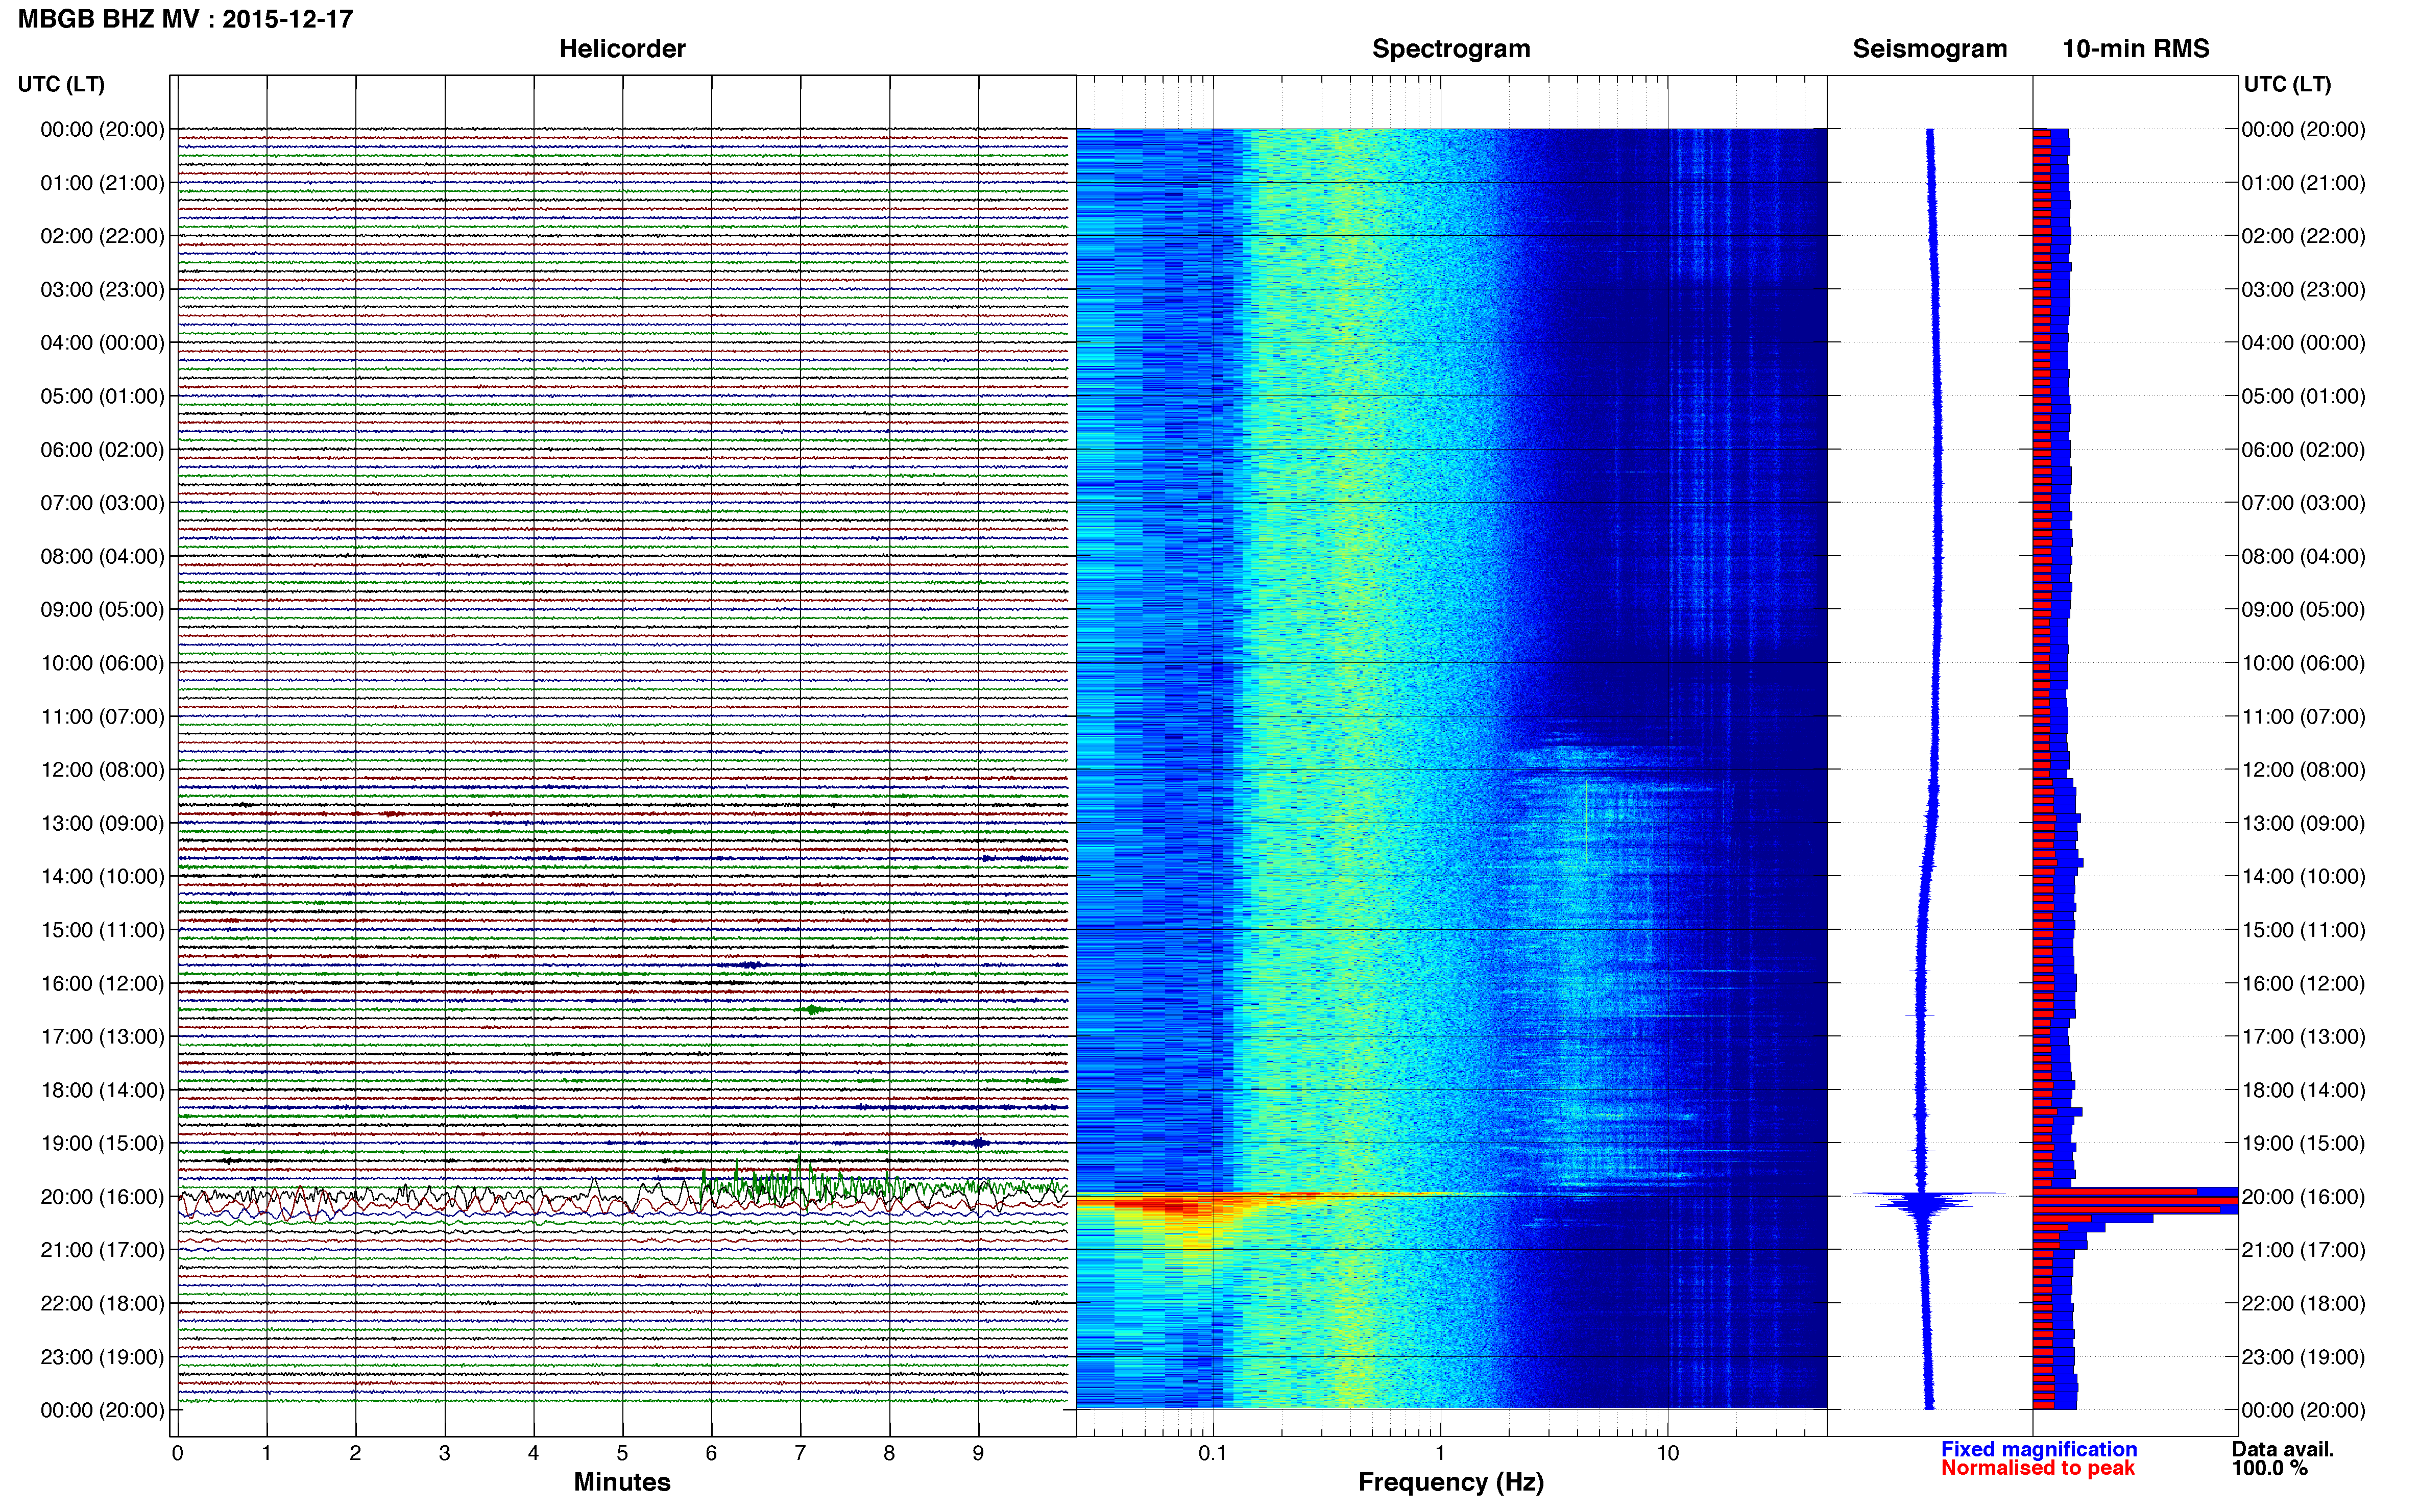Click '19:00 (15:00)' on the RMS time axis
This screenshot has width=2420, height=1512.
(x=2303, y=1143)
